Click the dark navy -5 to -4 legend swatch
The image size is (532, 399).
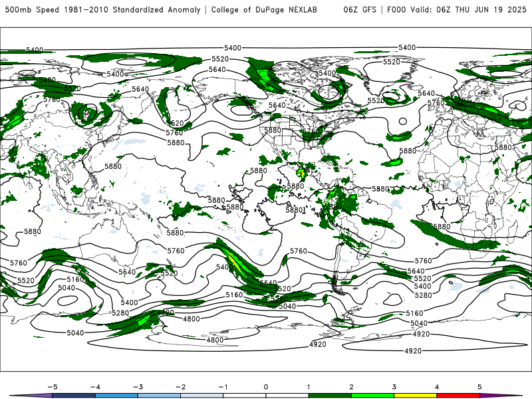[x=74, y=396]
